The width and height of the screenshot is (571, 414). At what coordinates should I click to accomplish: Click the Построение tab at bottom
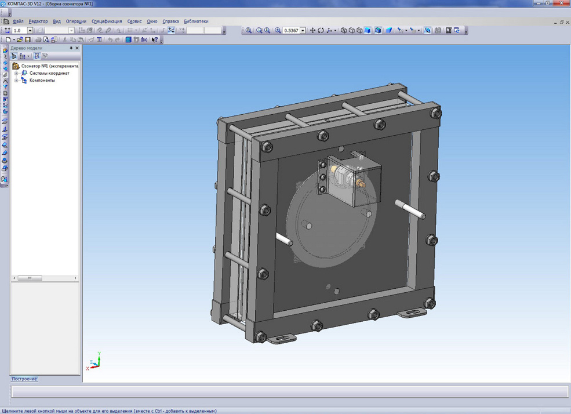click(24, 379)
